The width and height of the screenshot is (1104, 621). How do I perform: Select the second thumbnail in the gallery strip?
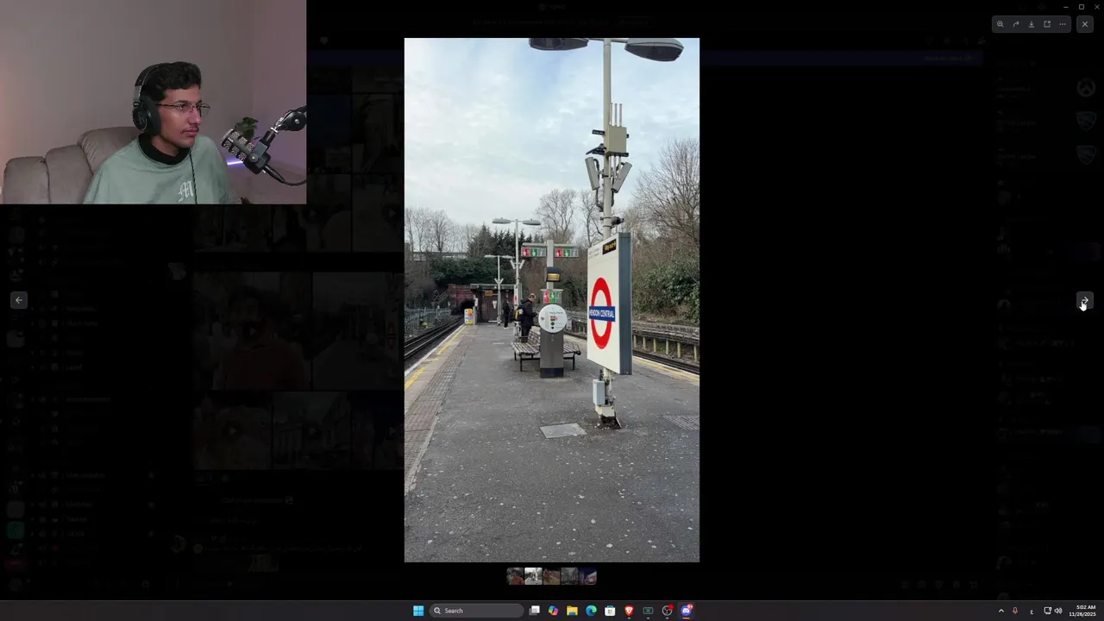point(533,576)
